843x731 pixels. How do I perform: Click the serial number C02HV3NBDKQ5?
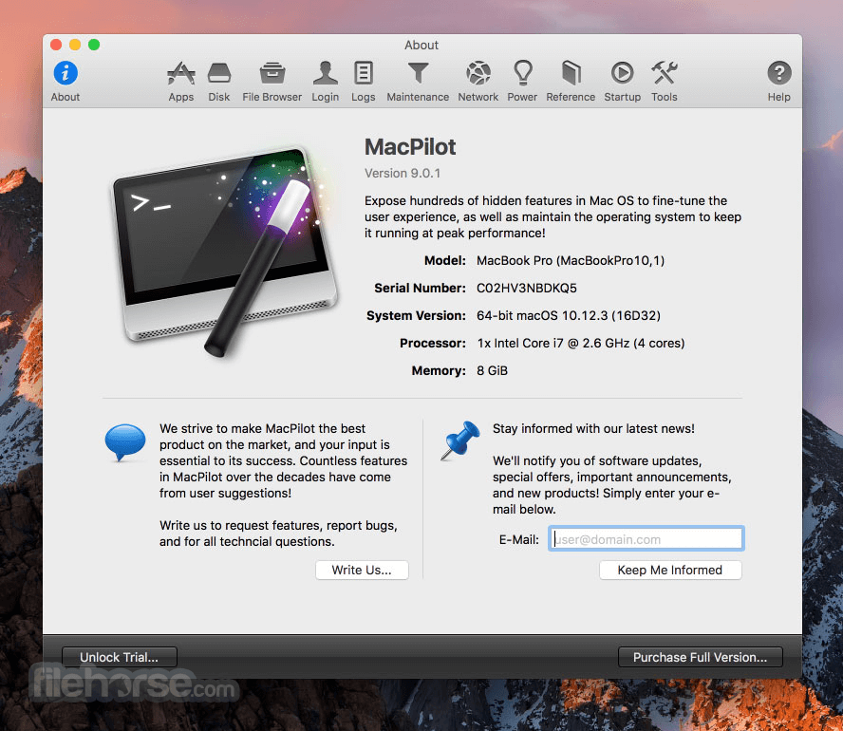click(526, 288)
